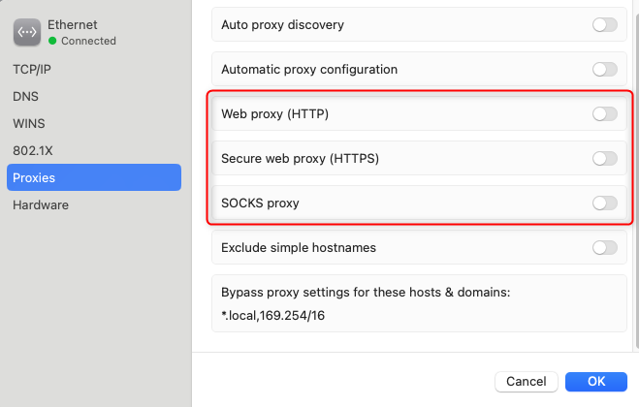Open the TCP/IP section
Screen dimensions: 639x407
tap(32, 69)
